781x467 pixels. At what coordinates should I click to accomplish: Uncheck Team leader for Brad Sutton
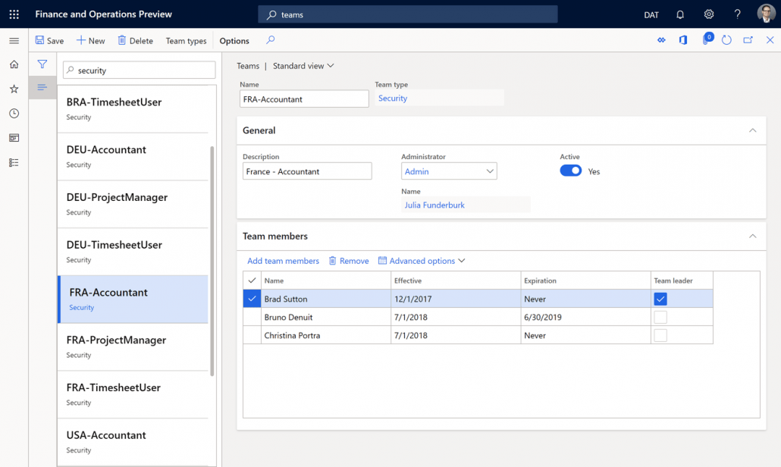click(x=660, y=299)
